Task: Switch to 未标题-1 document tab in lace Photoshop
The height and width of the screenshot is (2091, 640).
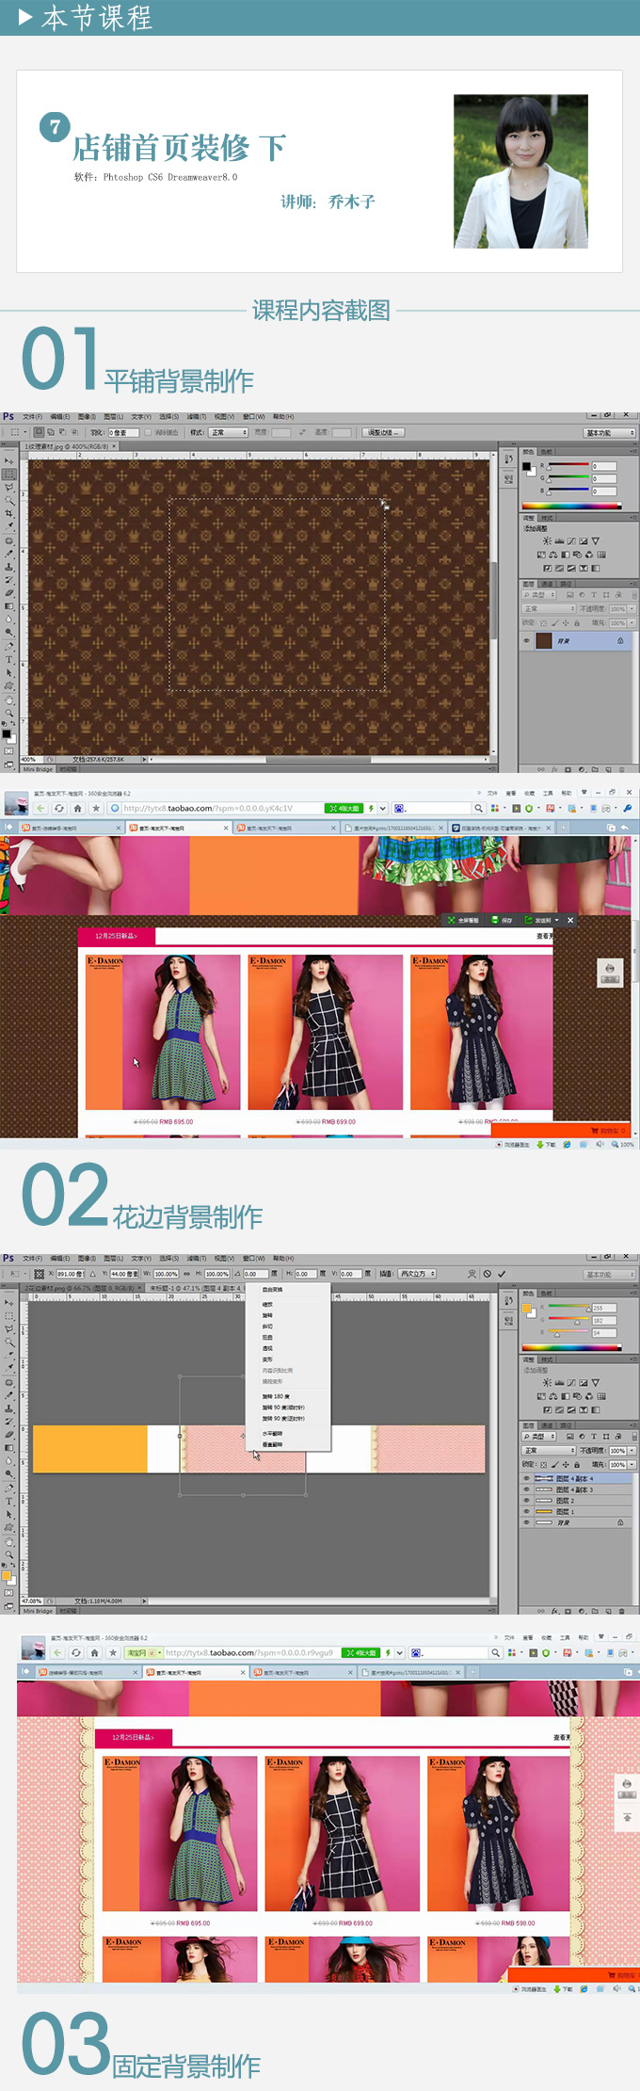Action: point(195,1288)
